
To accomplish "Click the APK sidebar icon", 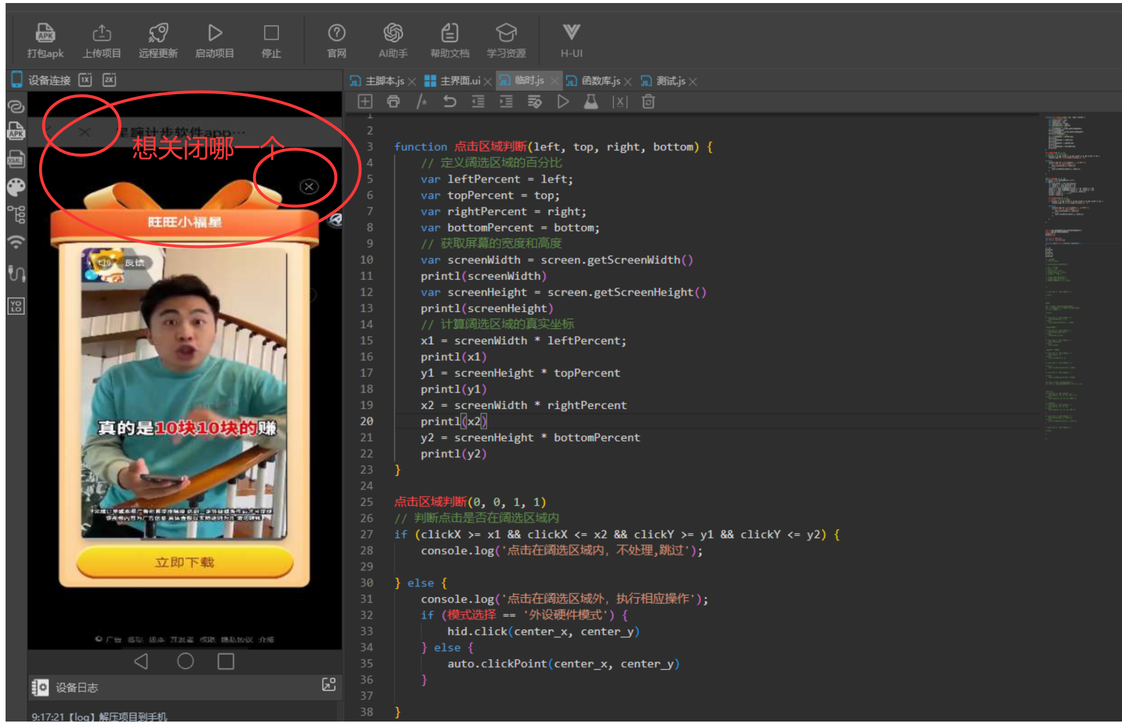I will [x=16, y=131].
